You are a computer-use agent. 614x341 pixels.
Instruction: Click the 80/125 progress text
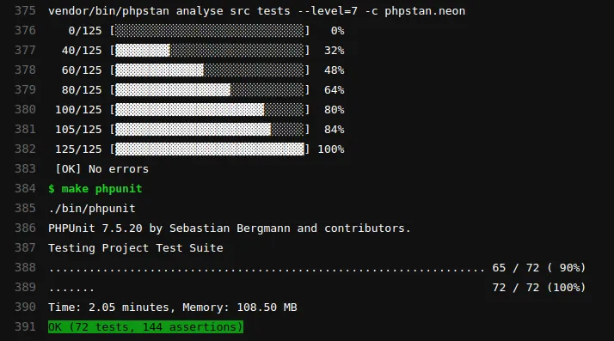pyautogui.click(x=82, y=90)
